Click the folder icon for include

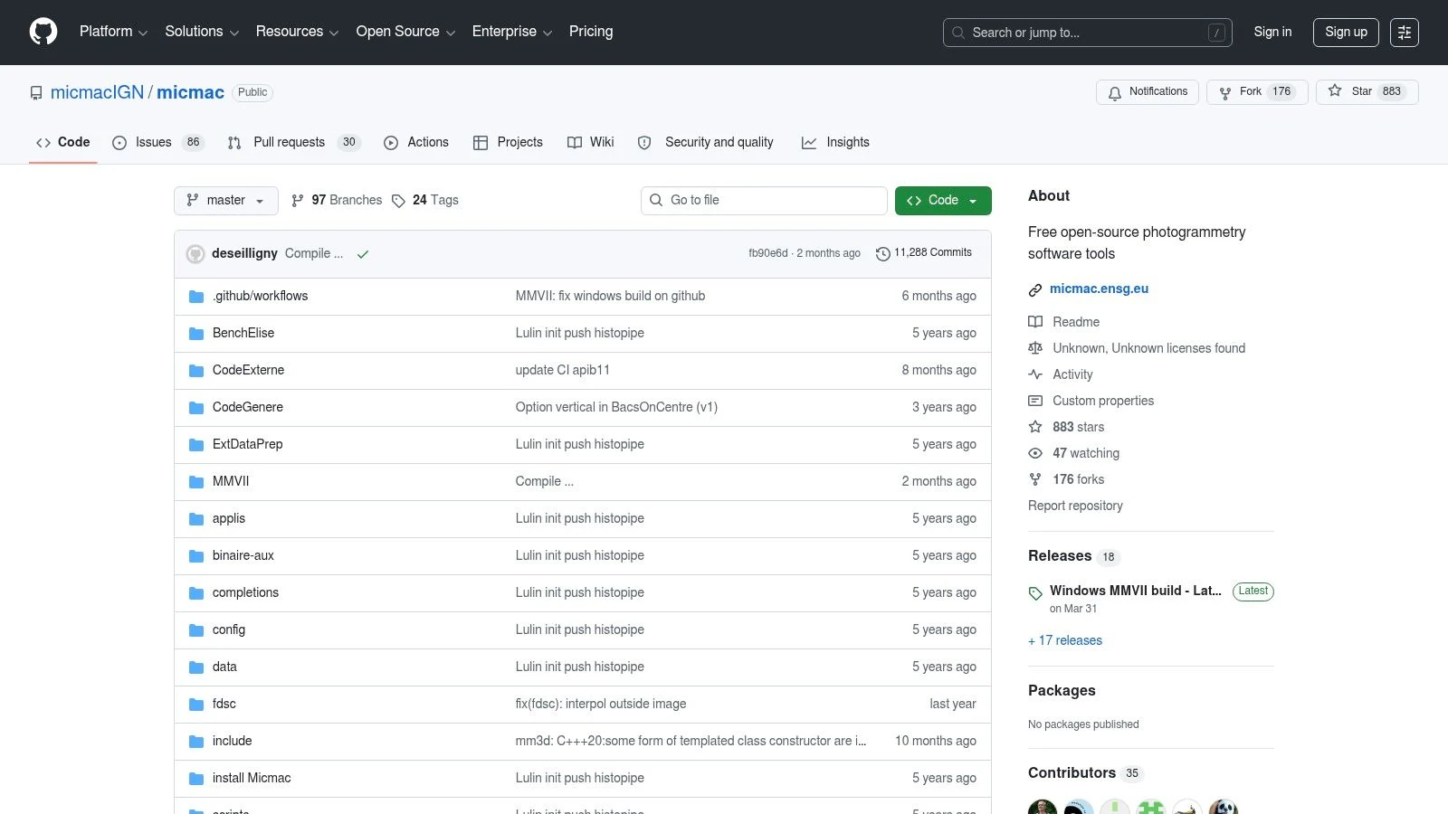[x=196, y=742]
